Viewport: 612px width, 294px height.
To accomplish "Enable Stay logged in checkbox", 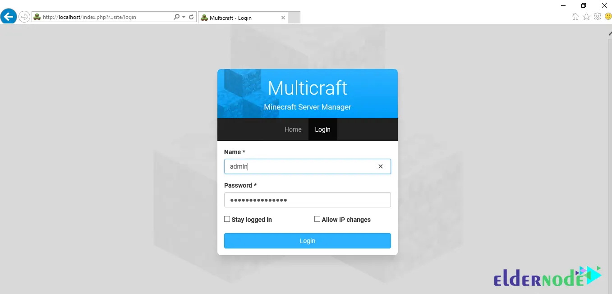I will tap(227, 219).
